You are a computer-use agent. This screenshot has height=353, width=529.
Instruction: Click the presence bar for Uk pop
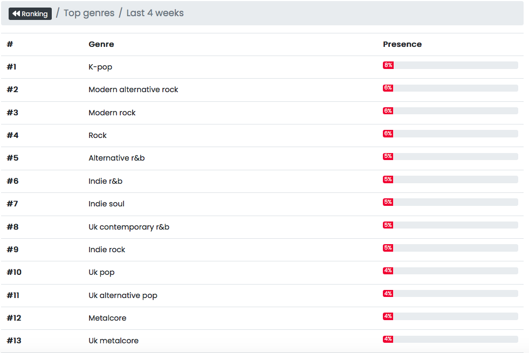pos(450,271)
